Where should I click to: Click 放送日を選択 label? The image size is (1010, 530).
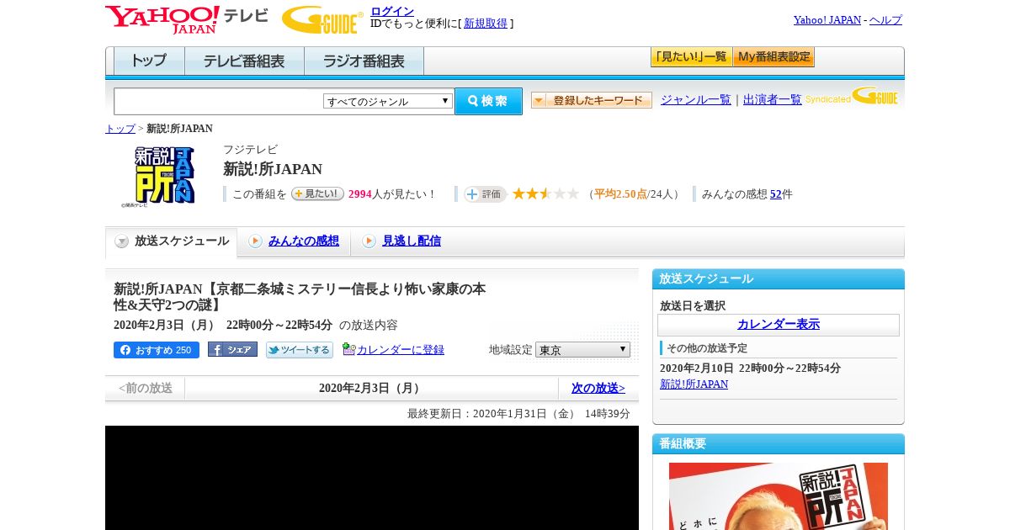click(x=693, y=305)
